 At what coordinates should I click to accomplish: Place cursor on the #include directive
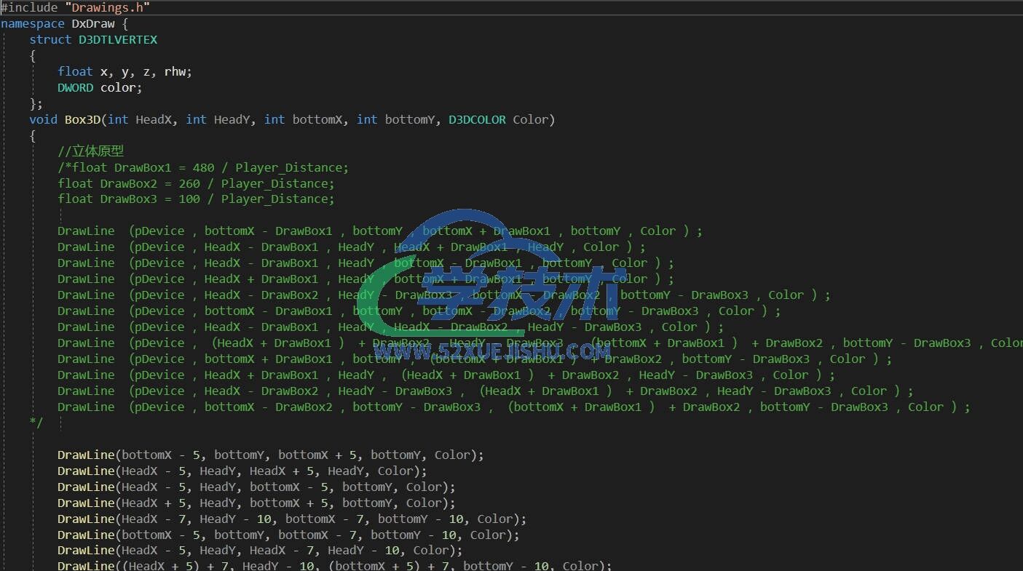25,7
